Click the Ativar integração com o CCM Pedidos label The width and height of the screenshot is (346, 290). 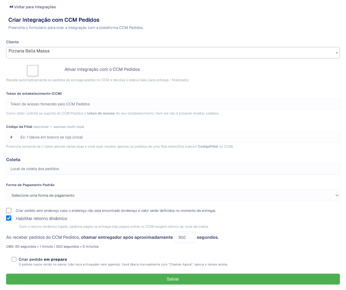tap(102, 69)
